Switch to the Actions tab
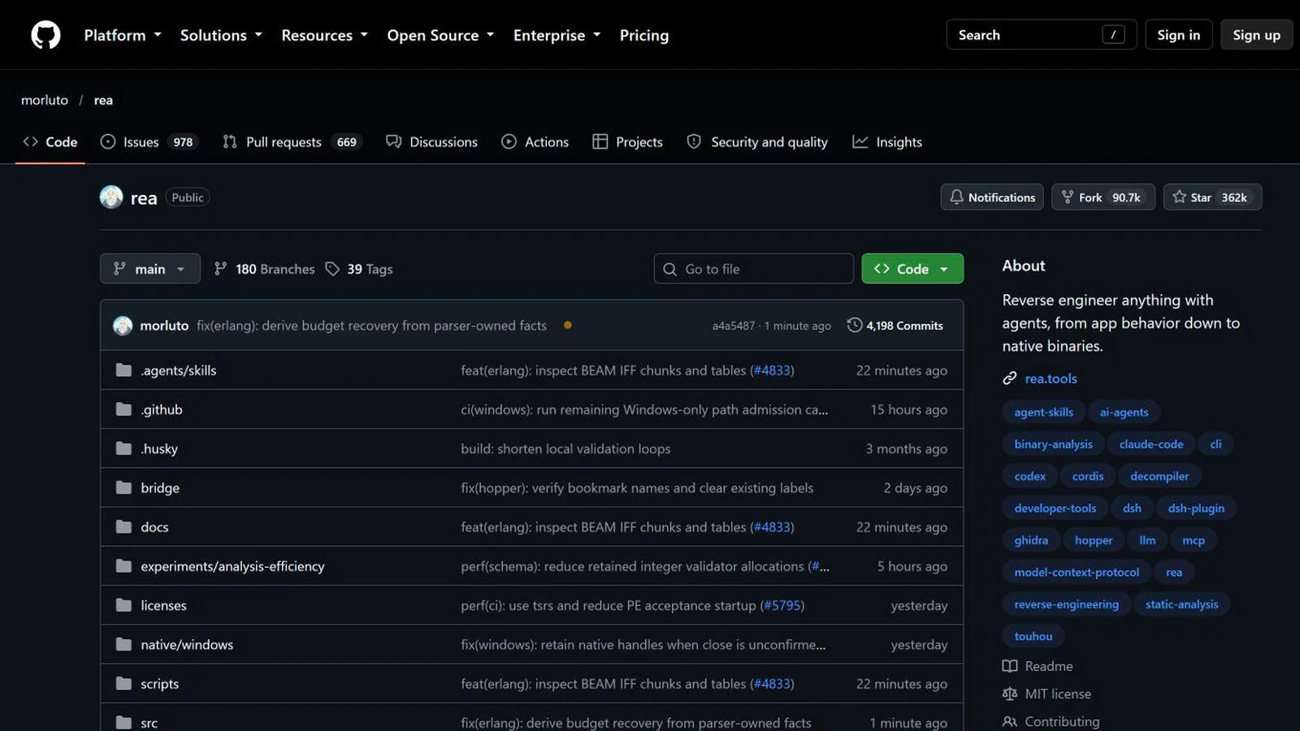This screenshot has height=731, width=1300. 535,142
